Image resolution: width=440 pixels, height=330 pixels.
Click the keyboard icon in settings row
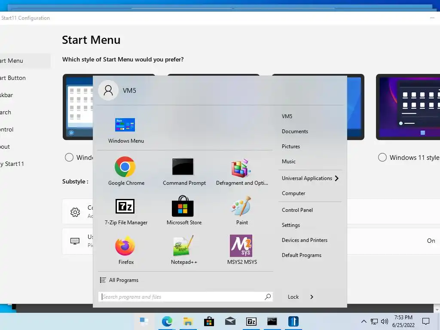(75, 241)
